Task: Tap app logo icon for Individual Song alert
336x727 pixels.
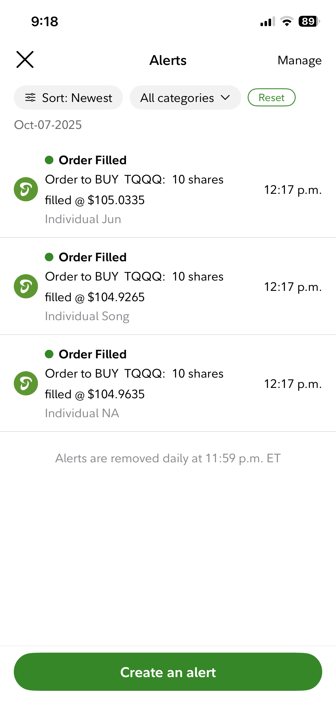Action: [26, 286]
